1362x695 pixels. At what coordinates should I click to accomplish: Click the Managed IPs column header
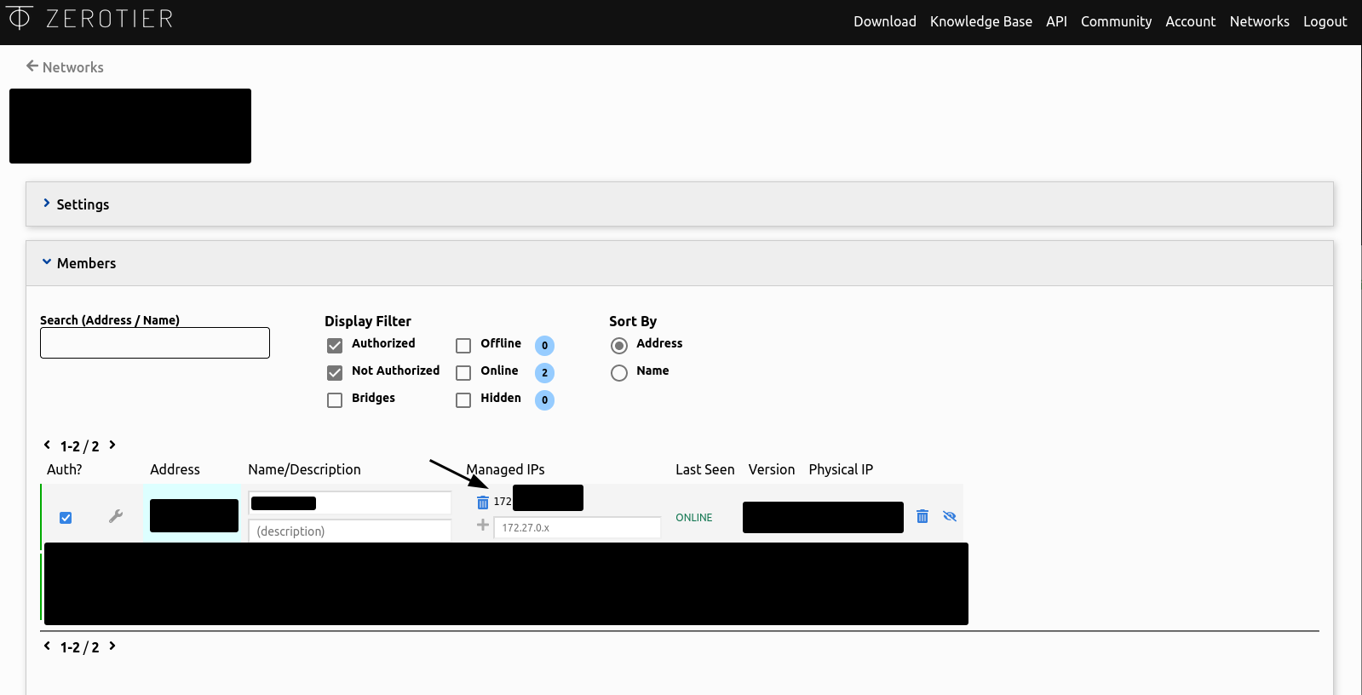505,469
